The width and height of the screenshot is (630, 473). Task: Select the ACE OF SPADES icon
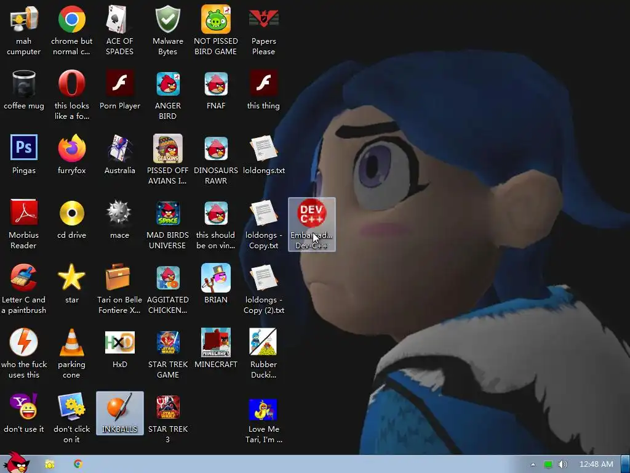click(x=119, y=30)
